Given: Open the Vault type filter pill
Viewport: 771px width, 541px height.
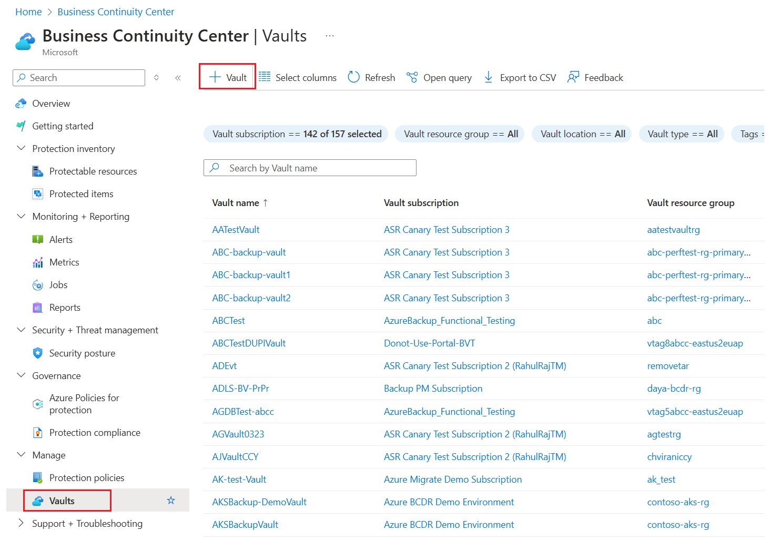Looking at the screenshot, I should point(682,134).
